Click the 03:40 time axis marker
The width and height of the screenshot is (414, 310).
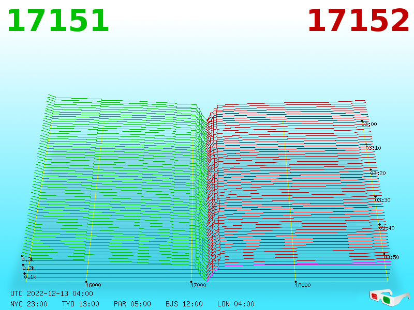coord(387,228)
